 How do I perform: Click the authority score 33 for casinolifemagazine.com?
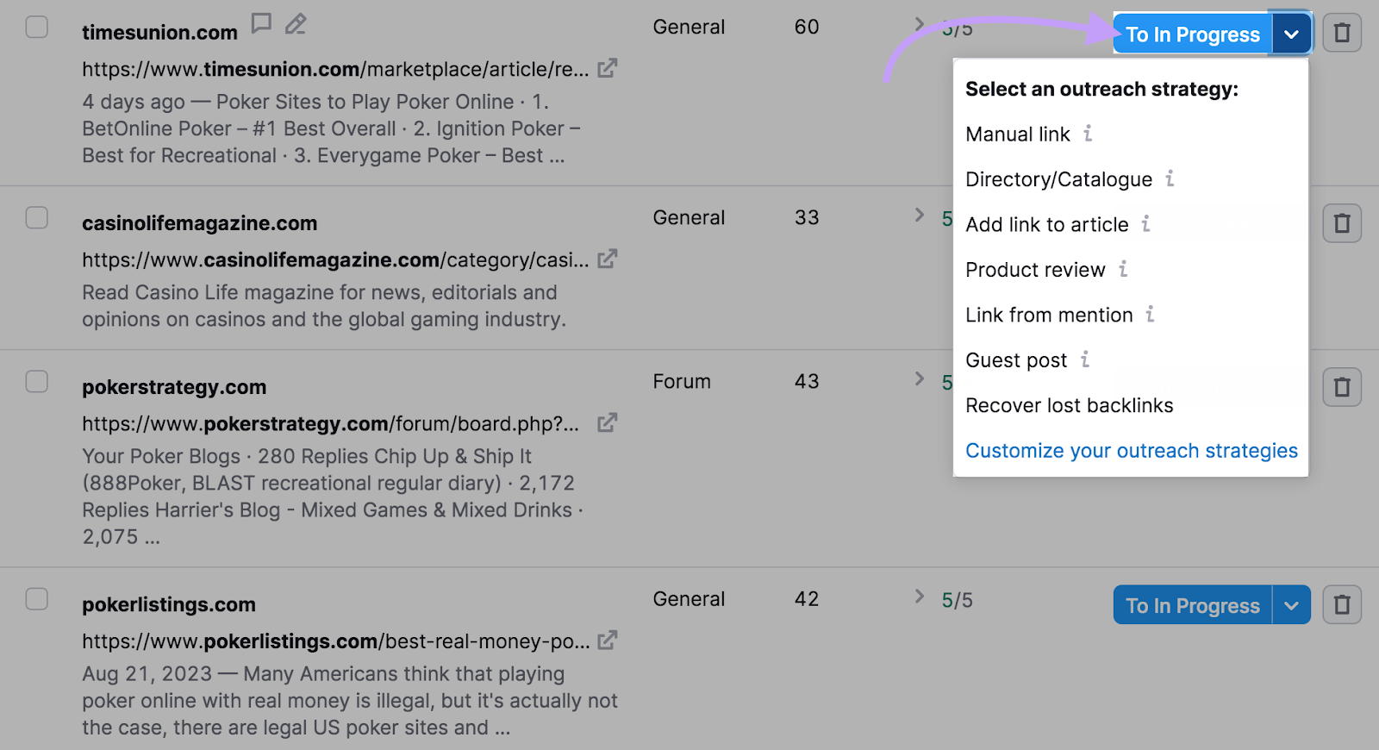click(x=807, y=217)
